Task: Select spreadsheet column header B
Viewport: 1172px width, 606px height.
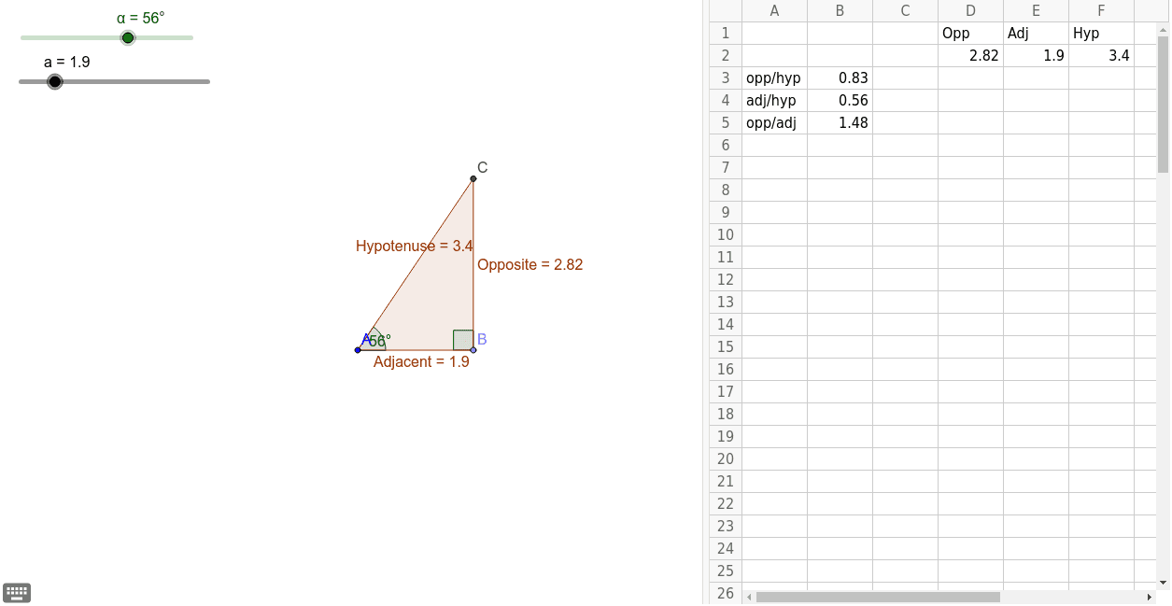Action: pos(840,11)
